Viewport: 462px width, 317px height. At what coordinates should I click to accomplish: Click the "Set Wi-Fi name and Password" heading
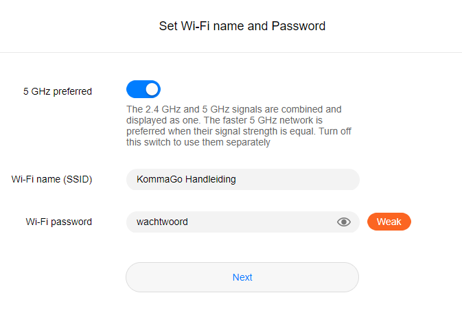(x=242, y=26)
